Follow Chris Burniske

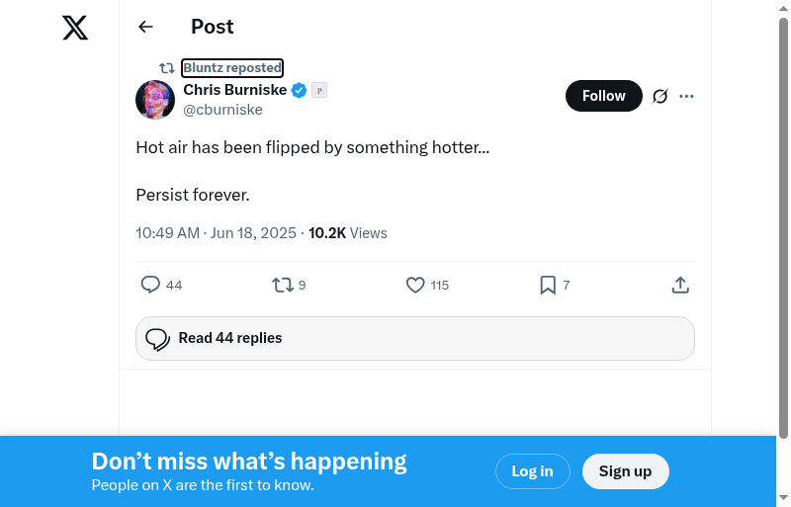coord(603,96)
